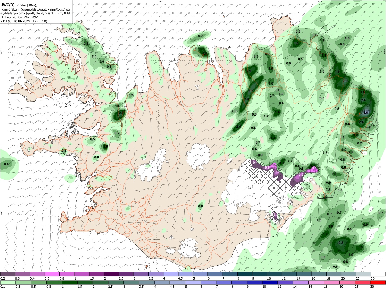Click the 1.2 value off the southeast coast

click(325, 234)
